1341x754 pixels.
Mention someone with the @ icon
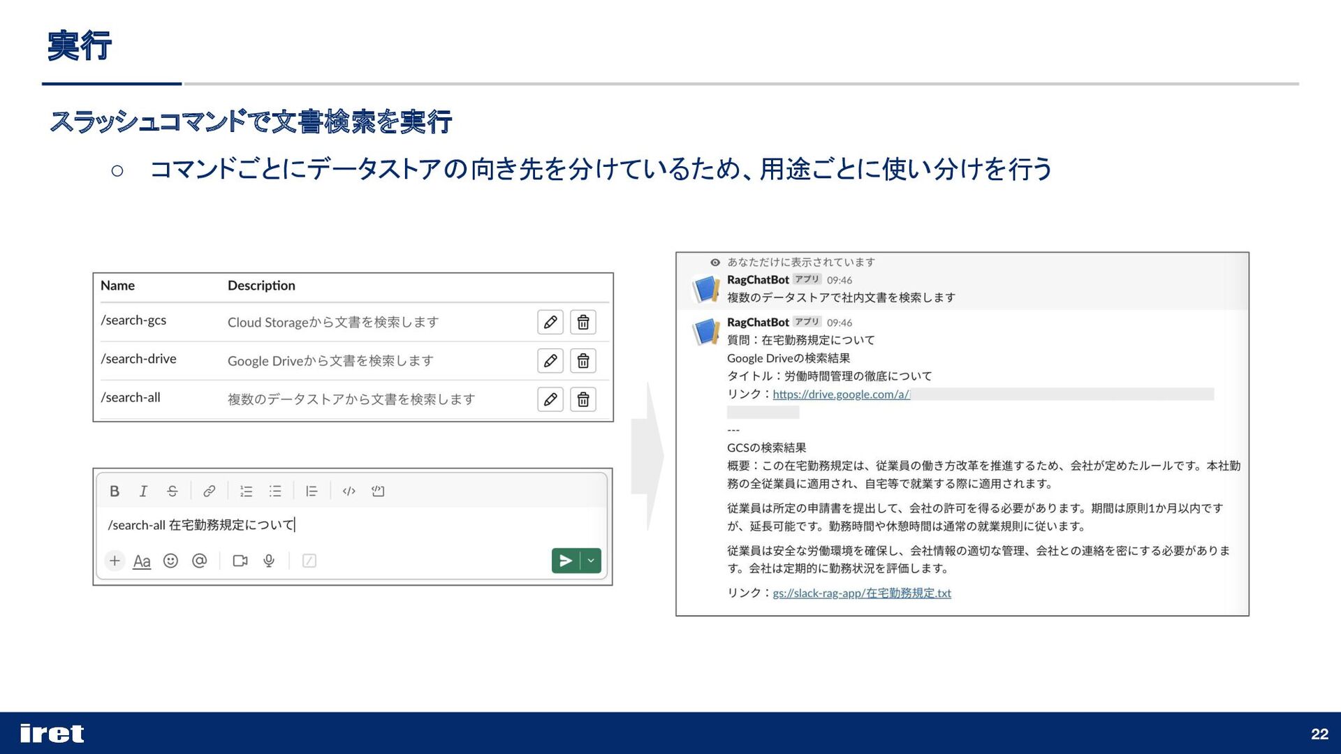[199, 561]
